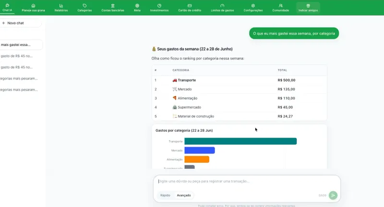Click the blue Mercado chart bar
This screenshot has height=207, width=384.
coord(200,150)
